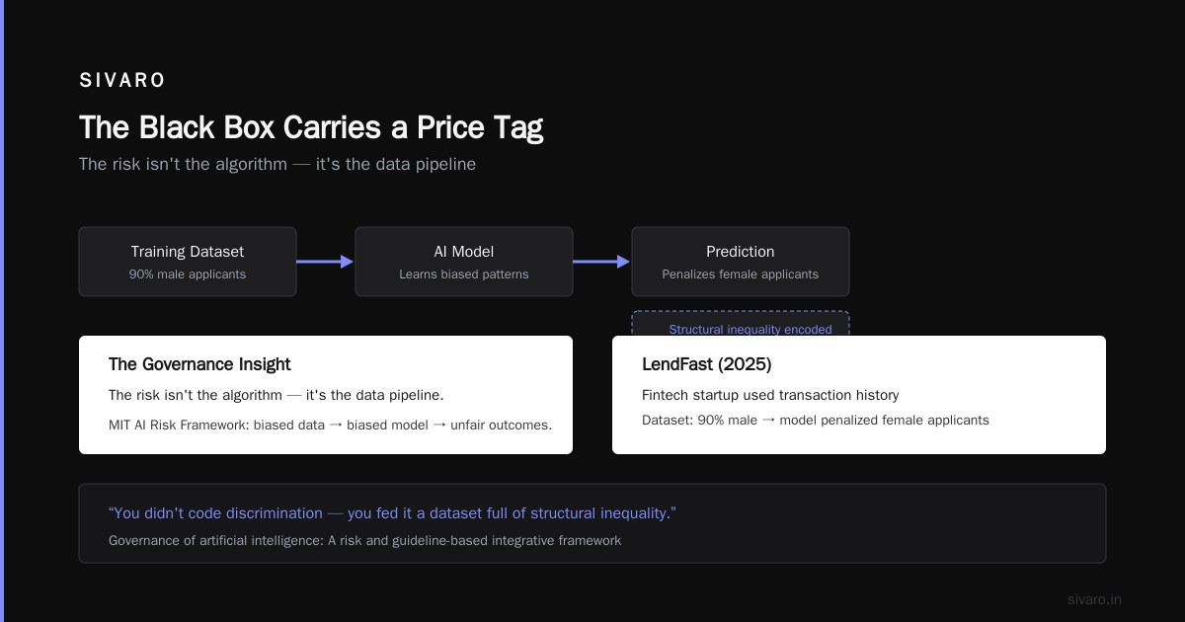1185x622 pixels.
Task: Click the MIT AI Risk Framework line
Action: 330,425
